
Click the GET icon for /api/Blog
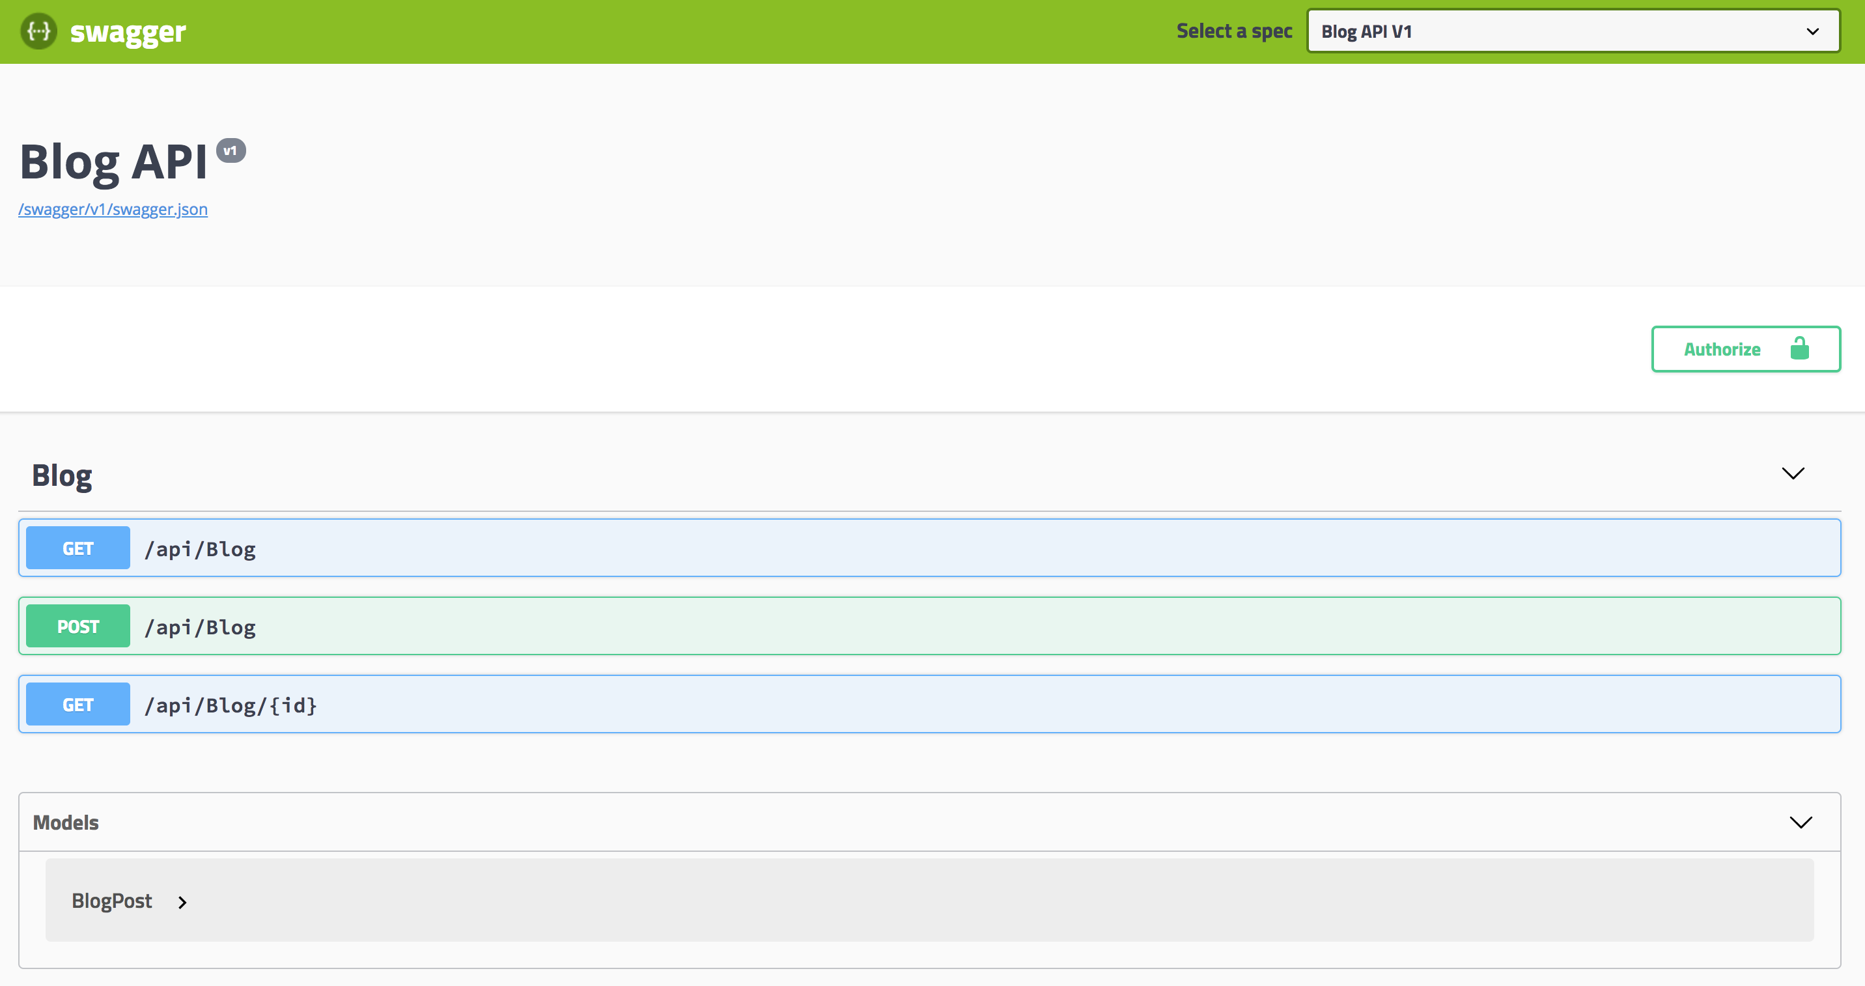pos(76,548)
